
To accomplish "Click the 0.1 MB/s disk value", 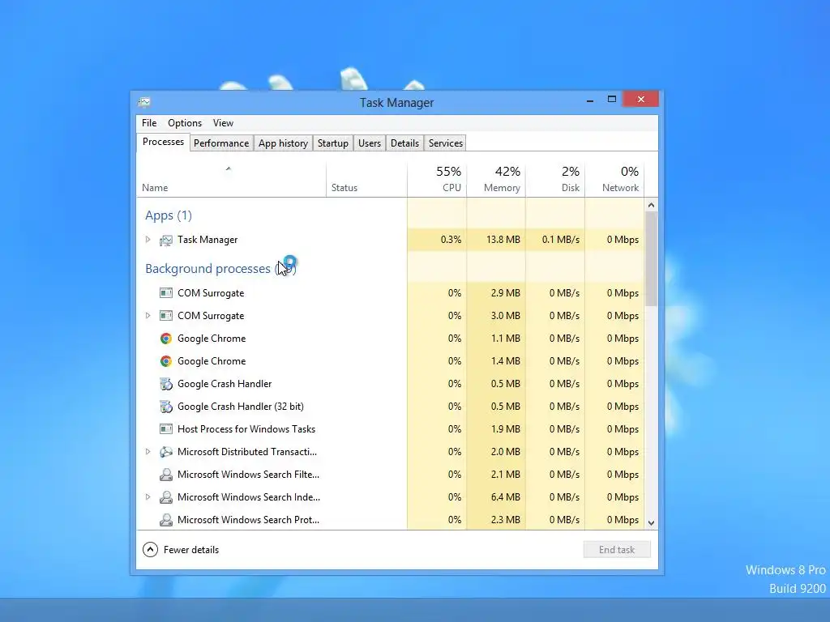I will pos(561,240).
